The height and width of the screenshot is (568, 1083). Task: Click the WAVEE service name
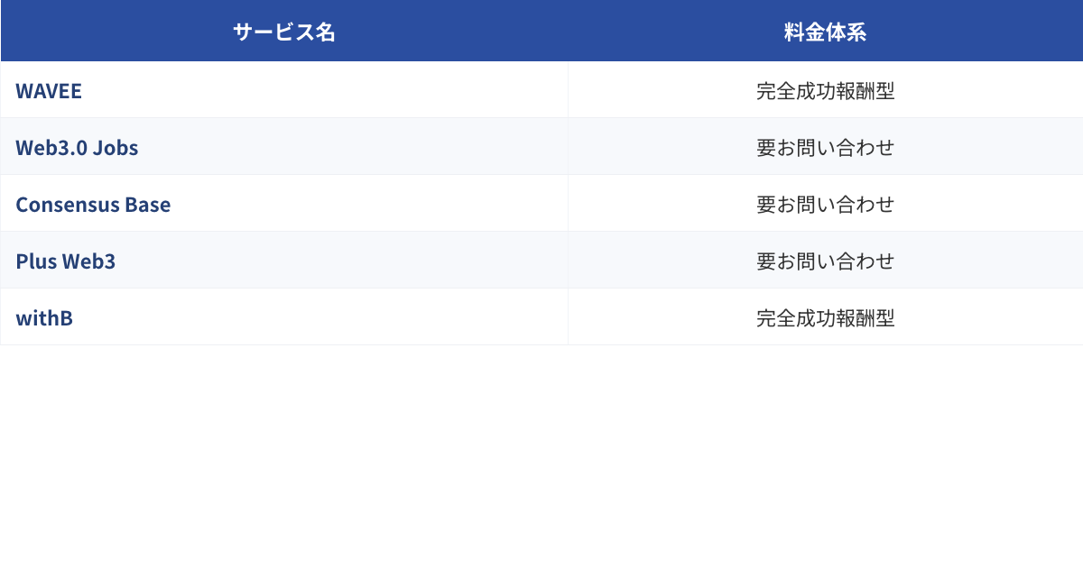tap(49, 91)
